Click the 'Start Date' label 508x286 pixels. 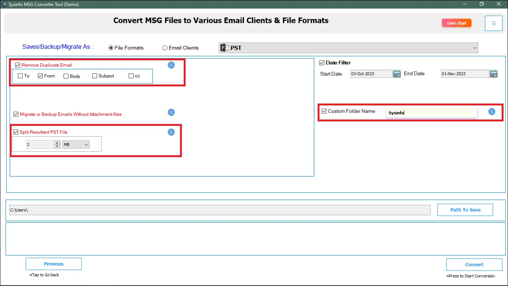pyautogui.click(x=331, y=74)
